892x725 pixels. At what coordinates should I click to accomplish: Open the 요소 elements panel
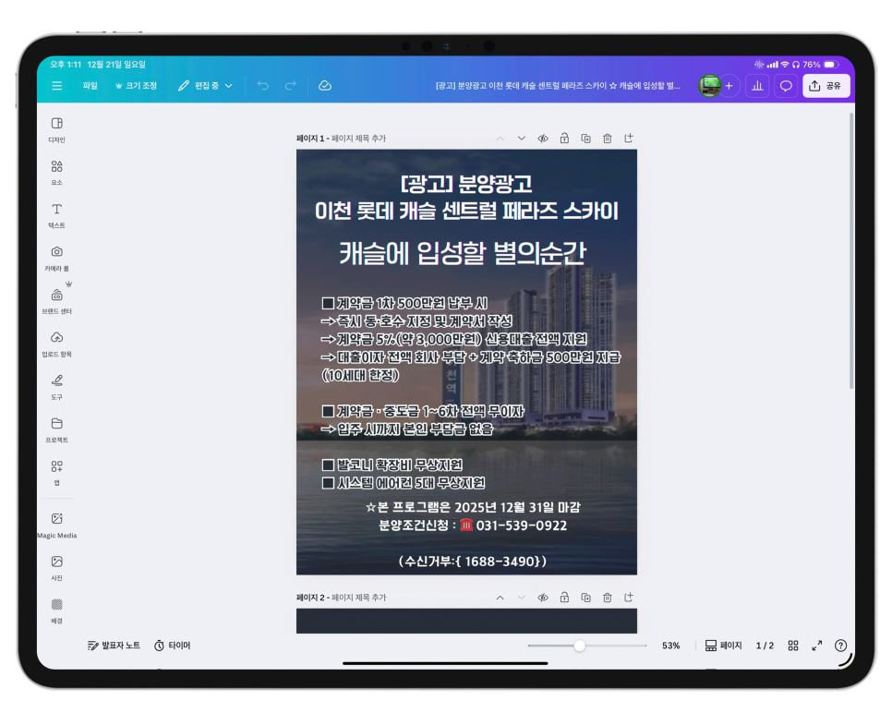tap(57, 173)
